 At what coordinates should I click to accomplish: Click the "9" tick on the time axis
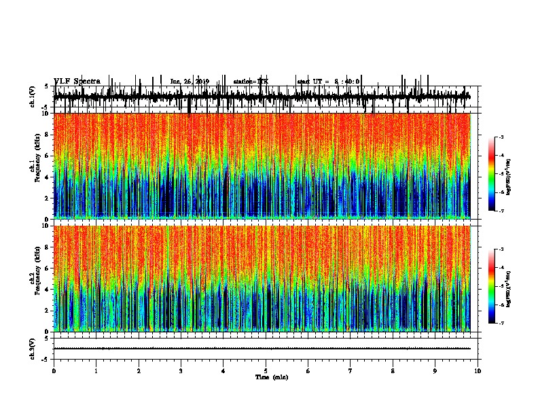(435, 371)
